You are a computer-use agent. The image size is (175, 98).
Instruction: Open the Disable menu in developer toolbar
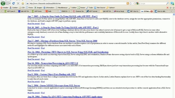click(5, 8)
